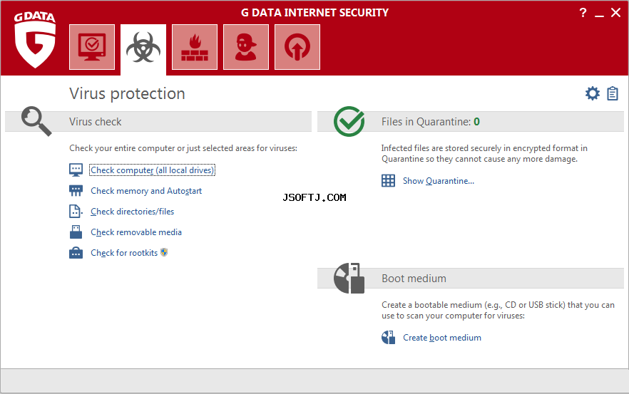The height and width of the screenshot is (394, 629).
Task: Click the monitor icon beside Check computer
Action: tap(76, 170)
